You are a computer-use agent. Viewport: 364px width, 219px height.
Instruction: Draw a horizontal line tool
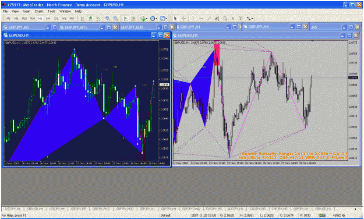point(201,19)
